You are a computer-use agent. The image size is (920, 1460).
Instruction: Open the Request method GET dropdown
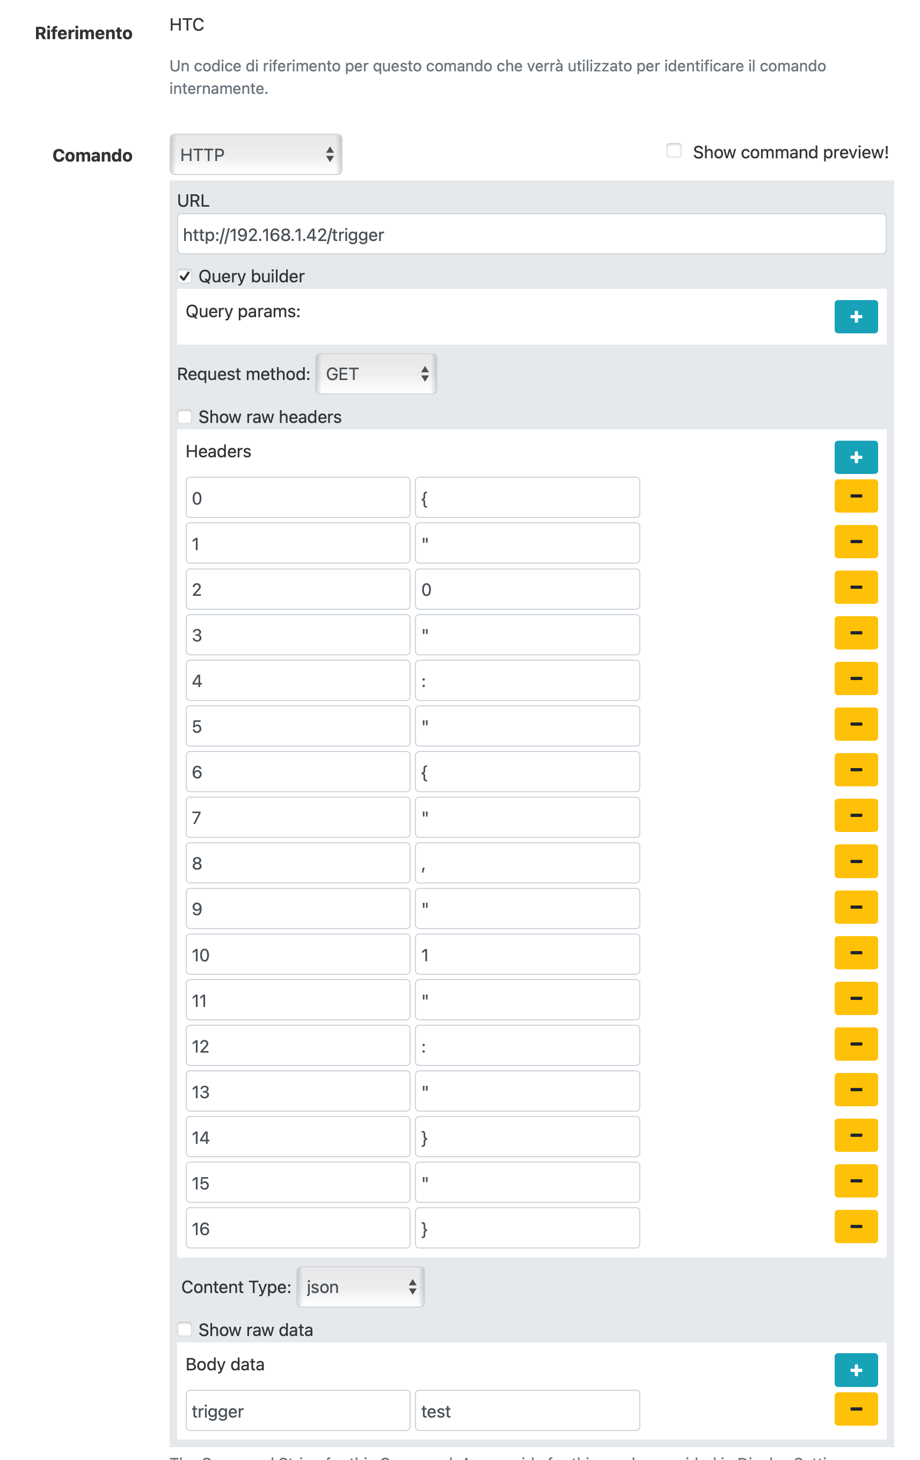tap(375, 374)
